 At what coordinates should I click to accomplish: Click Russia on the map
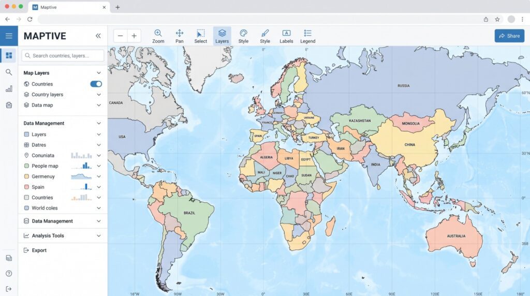pos(403,86)
